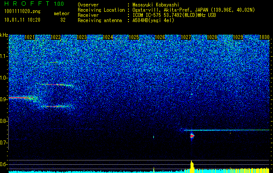Click the 1.0 frequency axis label
The height and width of the screenshot is (173, 273).
3,78
